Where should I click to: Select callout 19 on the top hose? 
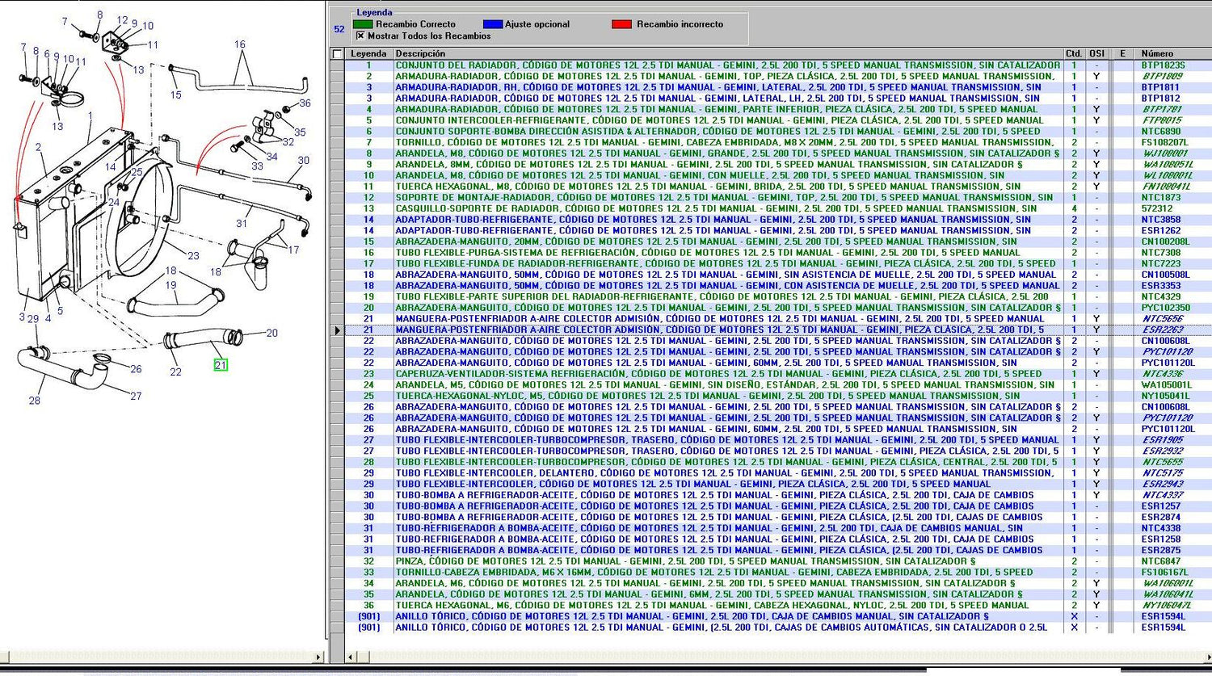tap(170, 285)
